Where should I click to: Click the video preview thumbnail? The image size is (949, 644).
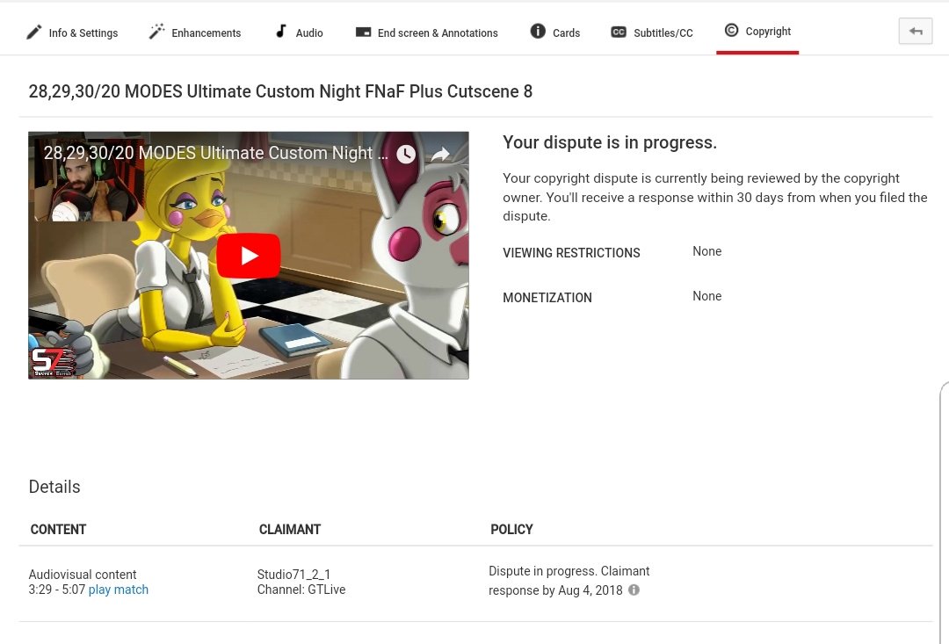click(249, 256)
